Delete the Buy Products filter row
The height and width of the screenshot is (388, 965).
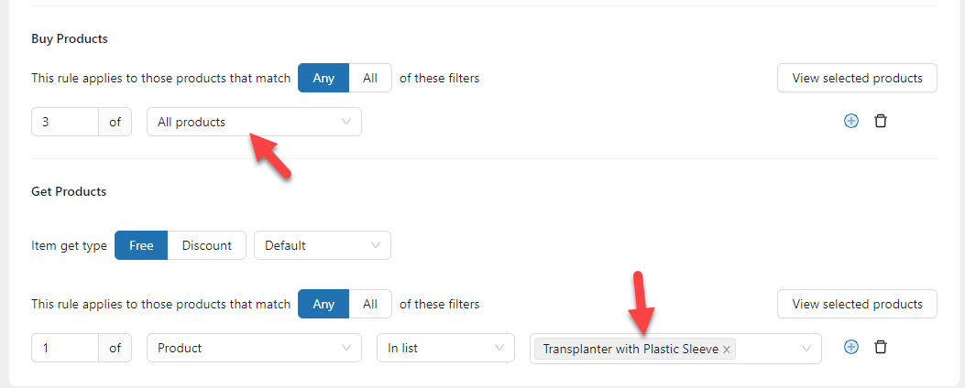click(x=880, y=121)
